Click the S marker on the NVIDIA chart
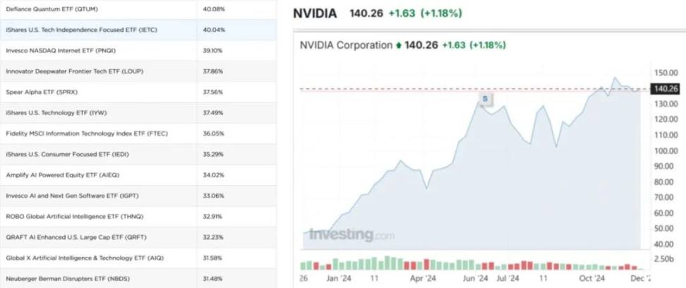686x288 pixels. click(485, 98)
